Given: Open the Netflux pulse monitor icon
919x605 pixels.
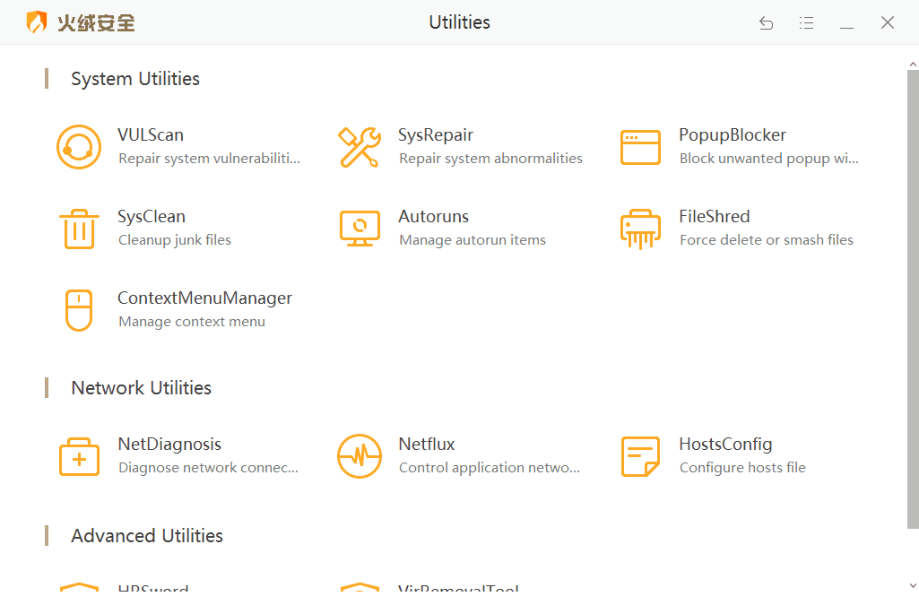Looking at the screenshot, I should (360, 456).
